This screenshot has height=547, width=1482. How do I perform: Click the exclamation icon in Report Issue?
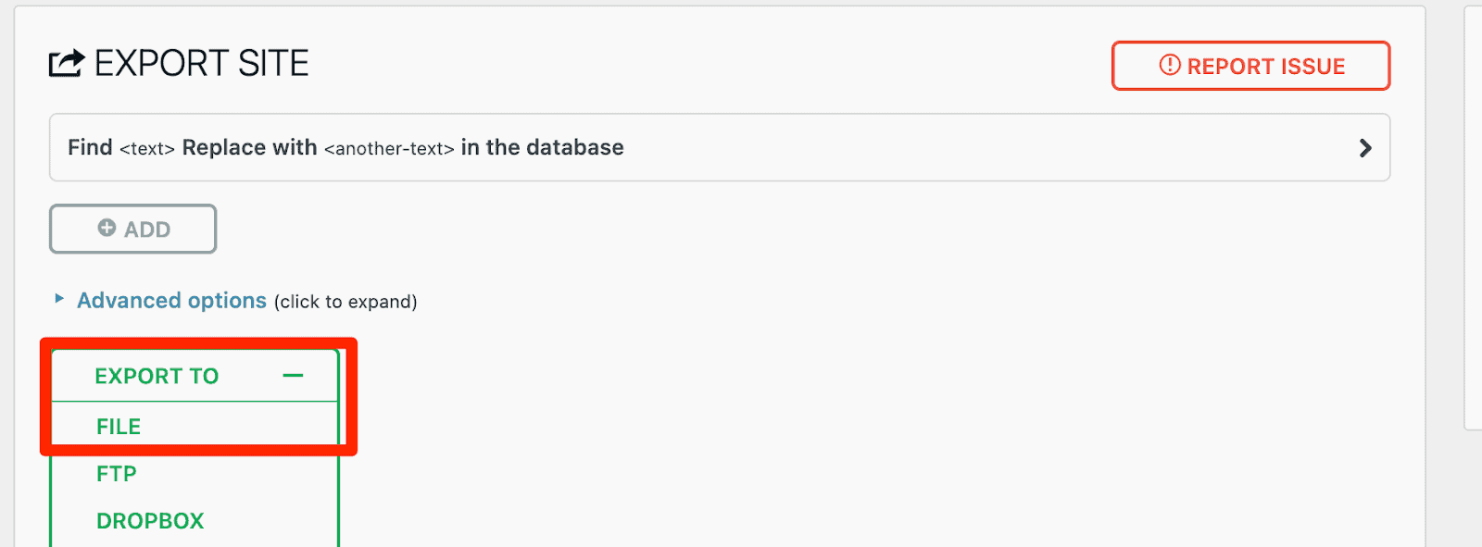click(1170, 66)
